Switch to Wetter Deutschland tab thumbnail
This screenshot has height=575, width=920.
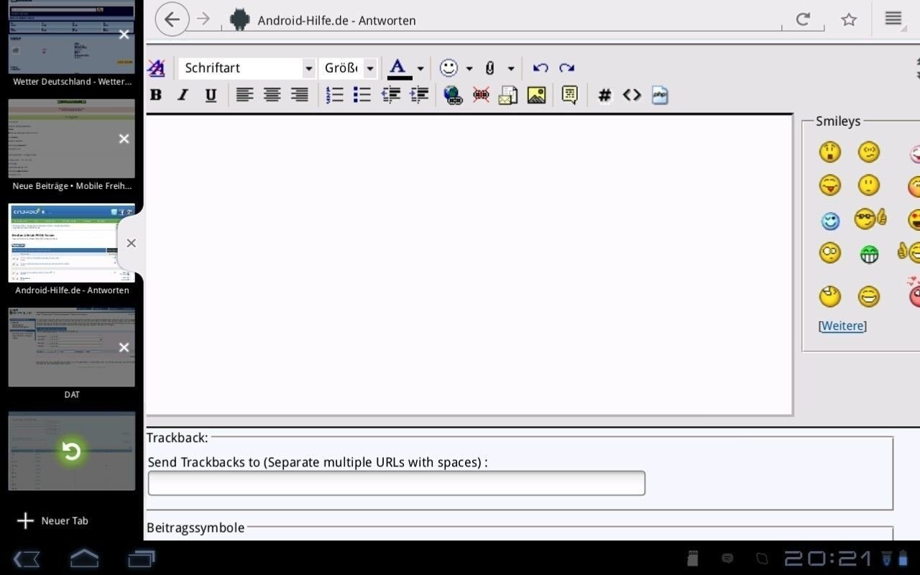pos(72,37)
